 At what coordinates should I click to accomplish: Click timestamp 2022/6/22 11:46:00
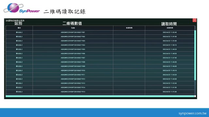tap(170, 66)
